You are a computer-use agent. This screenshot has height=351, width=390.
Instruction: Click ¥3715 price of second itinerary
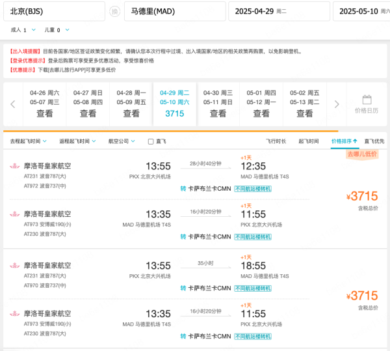point(362,296)
